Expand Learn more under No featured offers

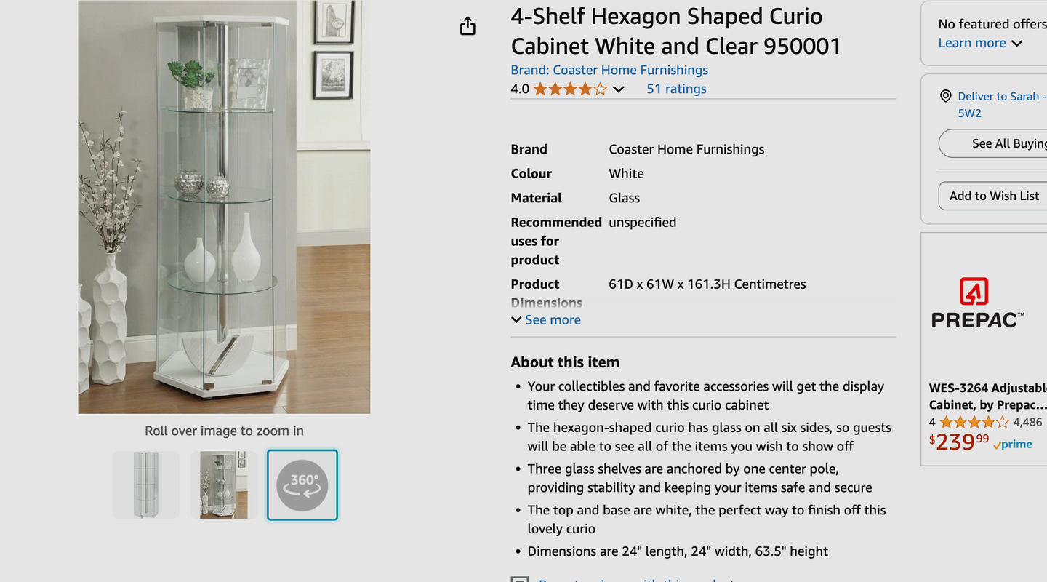tap(980, 43)
